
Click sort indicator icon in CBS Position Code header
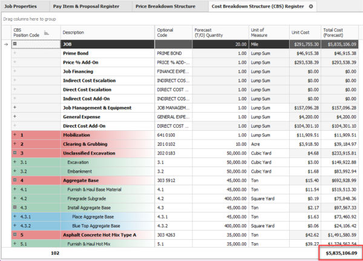(x=47, y=35)
